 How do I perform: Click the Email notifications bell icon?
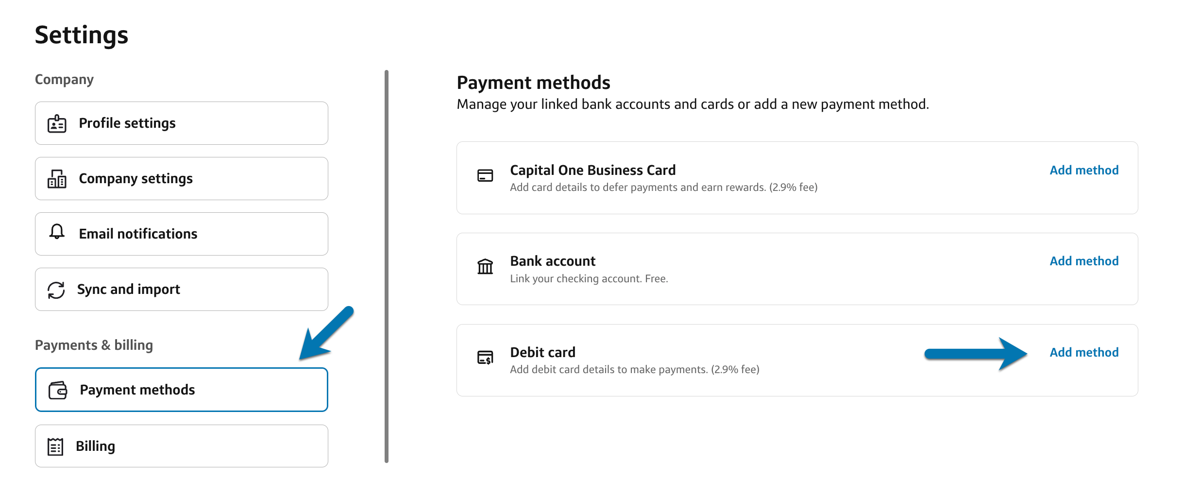pos(57,232)
